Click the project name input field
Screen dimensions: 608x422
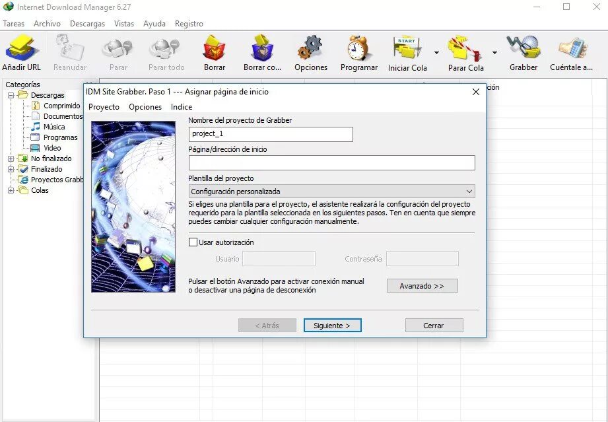pos(271,134)
